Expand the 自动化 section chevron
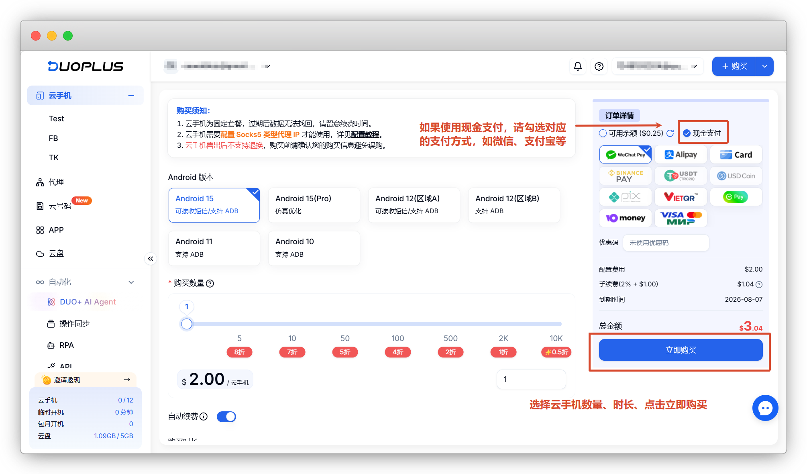 [131, 282]
